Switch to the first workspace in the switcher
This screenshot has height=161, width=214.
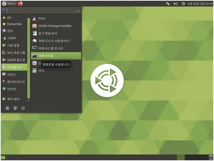pyautogui.click(x=181, y=157)
